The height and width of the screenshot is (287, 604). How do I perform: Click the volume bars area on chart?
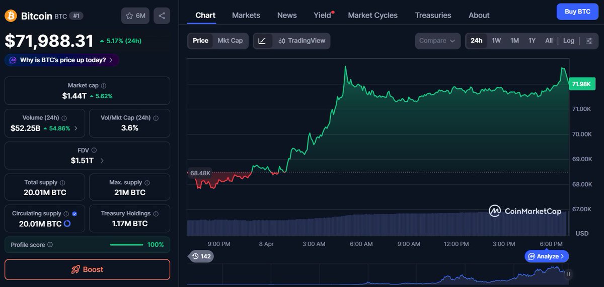point(377,225)
